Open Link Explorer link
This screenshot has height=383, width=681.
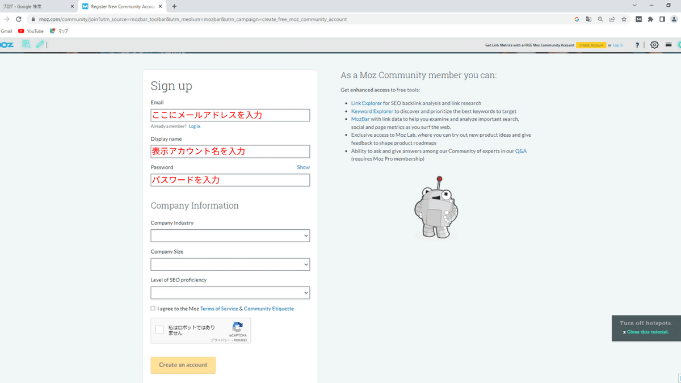367,103
